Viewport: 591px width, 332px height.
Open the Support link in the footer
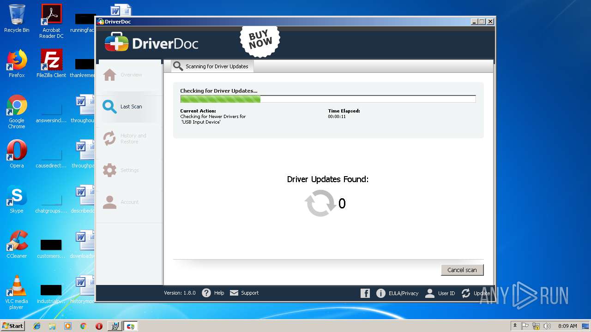coord(244,293)
